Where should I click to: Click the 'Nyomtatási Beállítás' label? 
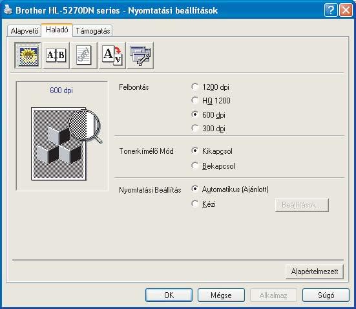(150, 190)
